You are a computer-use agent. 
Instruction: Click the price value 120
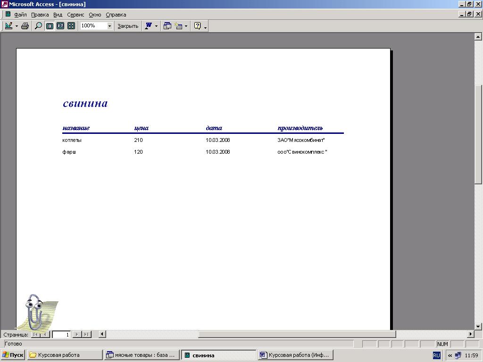click(x=138, y=152)
